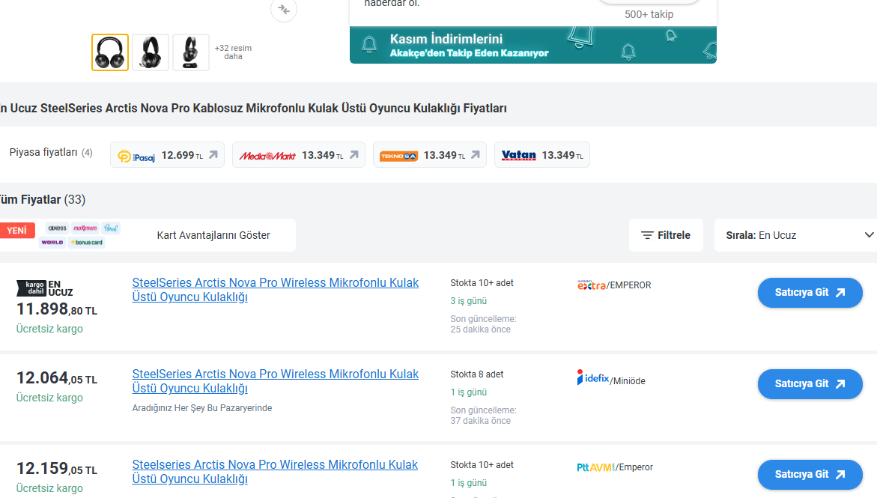This screenshot has width=877, height=498.
Task: Click Piyasa fiyatları (4) label
Action: point(51,152)
